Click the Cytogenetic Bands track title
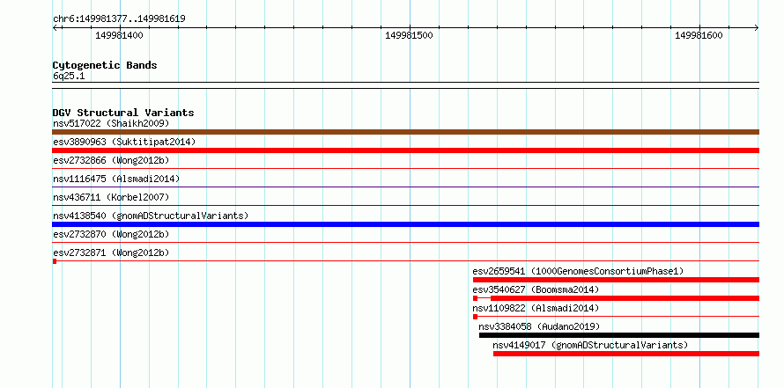The image size is (784, 388). (105, 65)
